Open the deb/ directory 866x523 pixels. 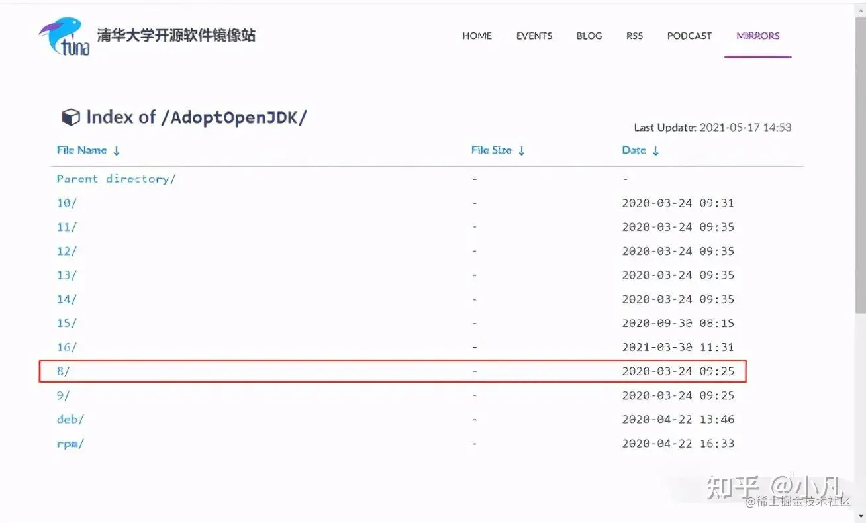[70, 419]
